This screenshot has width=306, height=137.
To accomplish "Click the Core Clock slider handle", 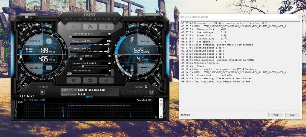I will pos(81,59).
